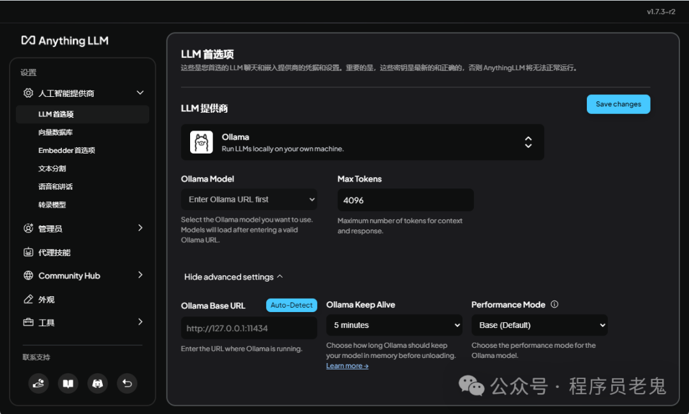Expand the 工具 section chevron

pos(140,322)
